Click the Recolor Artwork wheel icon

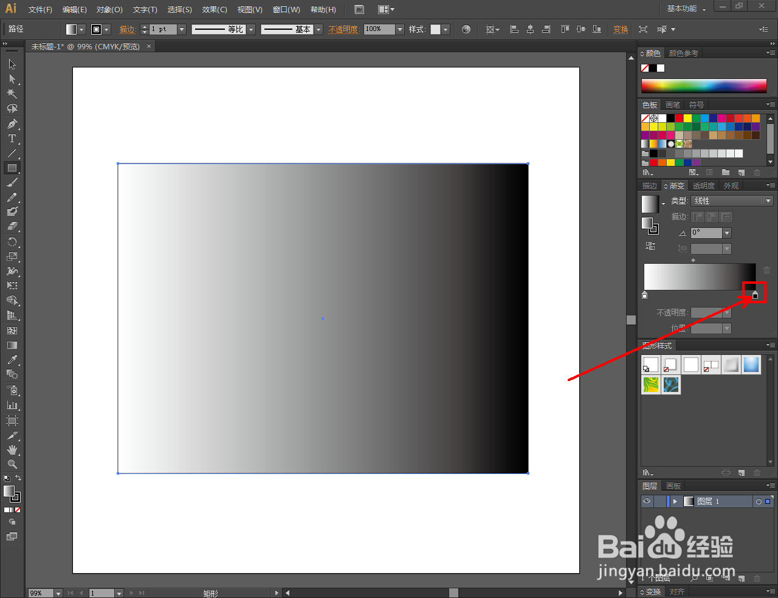coord(466,29)
